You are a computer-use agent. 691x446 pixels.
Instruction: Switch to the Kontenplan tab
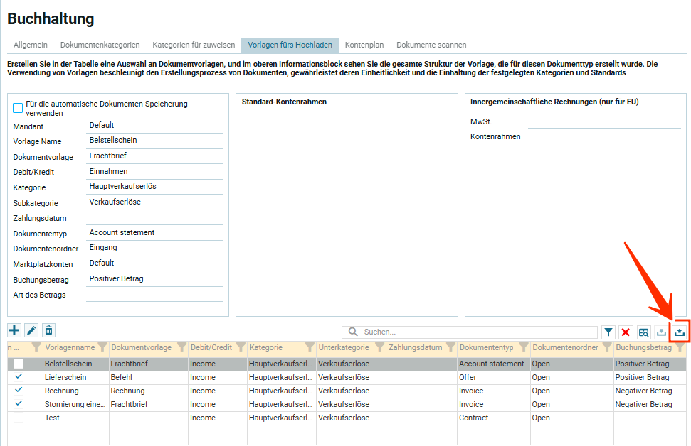click(x=364, y=45)
